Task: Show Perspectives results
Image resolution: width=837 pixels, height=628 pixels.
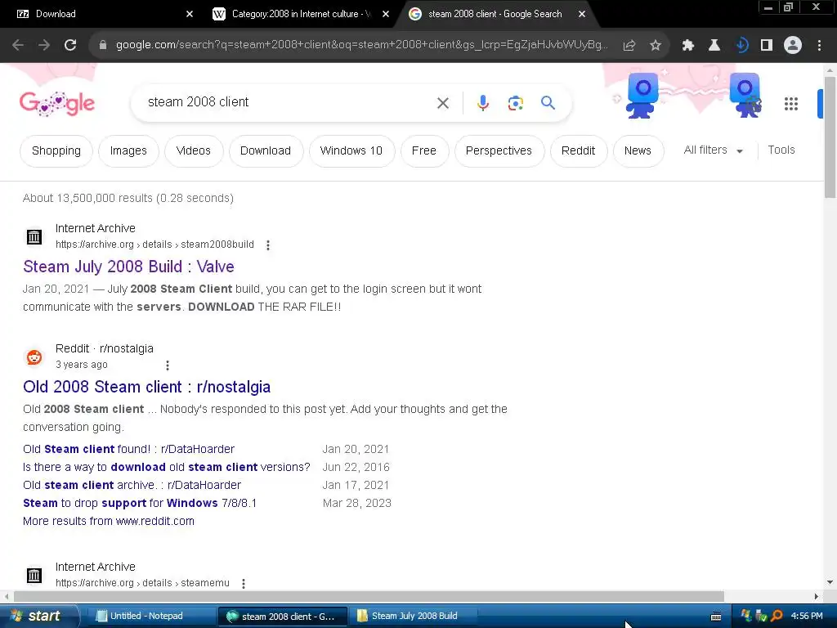Action: pyautogui.click(x=499, y=151)
